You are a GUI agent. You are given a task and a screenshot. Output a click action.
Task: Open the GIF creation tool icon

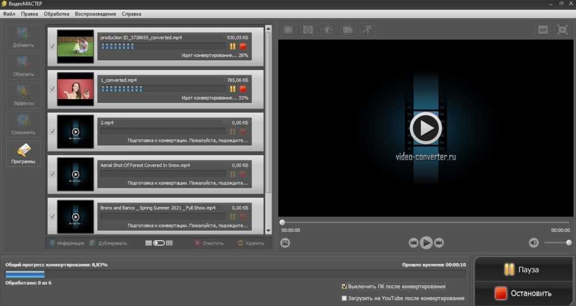543,29
